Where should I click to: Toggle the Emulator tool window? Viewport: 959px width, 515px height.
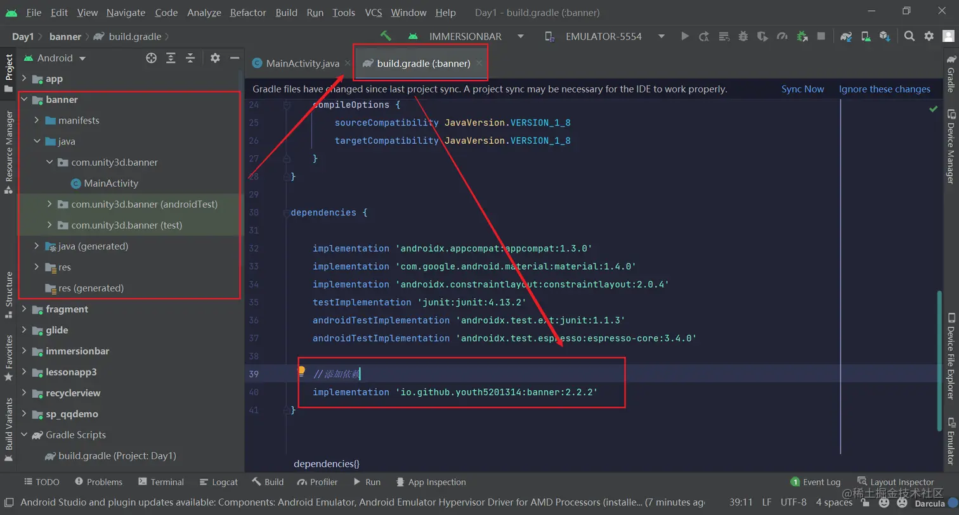(951, 442)
